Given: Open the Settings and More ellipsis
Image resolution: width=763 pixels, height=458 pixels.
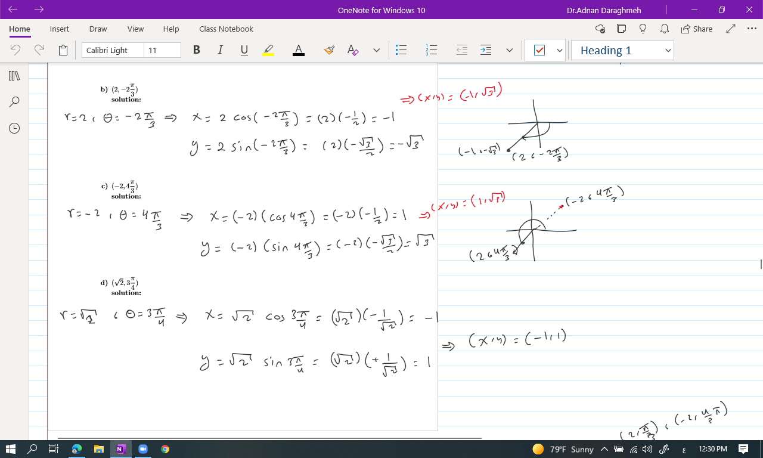Looking at the screenshot, I should tap(751, 29).
